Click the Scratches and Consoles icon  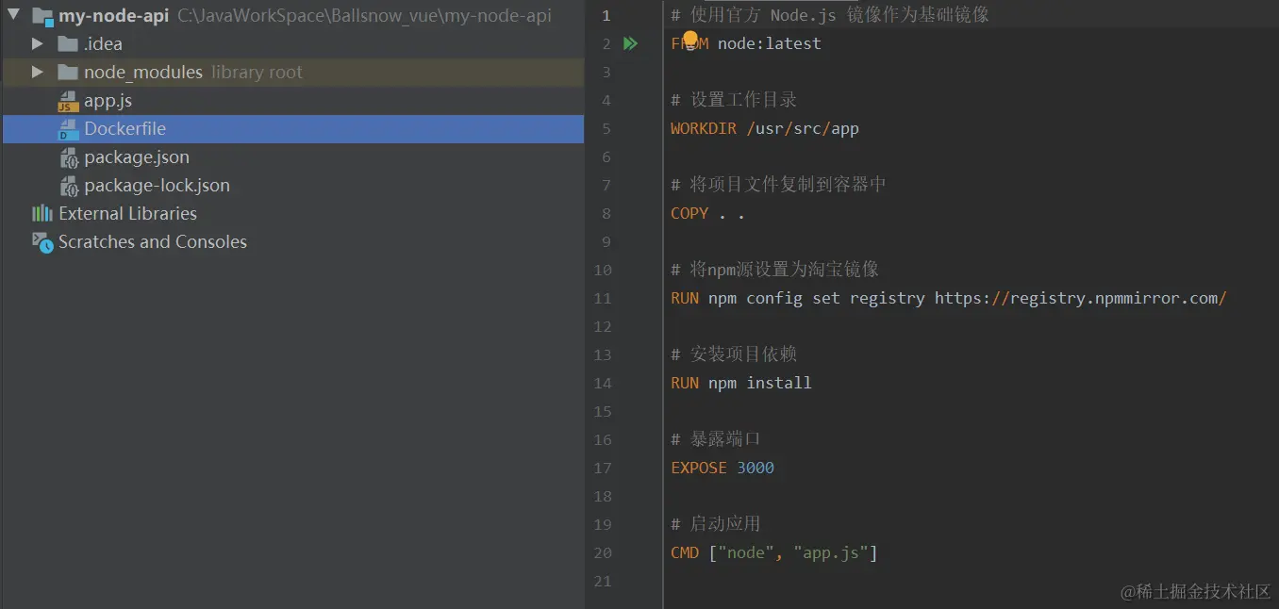tap(42, 242)
